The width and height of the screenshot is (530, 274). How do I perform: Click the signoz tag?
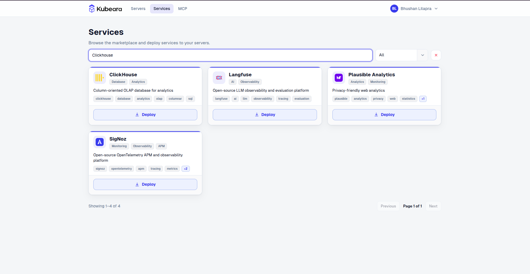[x=100, y=169]
